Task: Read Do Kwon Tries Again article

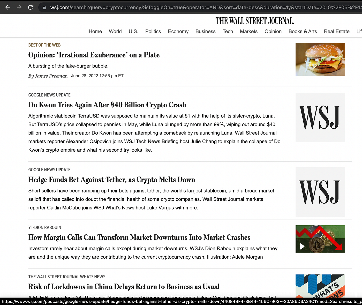Action: pos(107,105)
